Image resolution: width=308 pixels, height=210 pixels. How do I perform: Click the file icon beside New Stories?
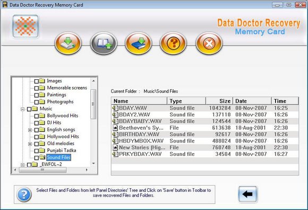click(x=116, y=147)
